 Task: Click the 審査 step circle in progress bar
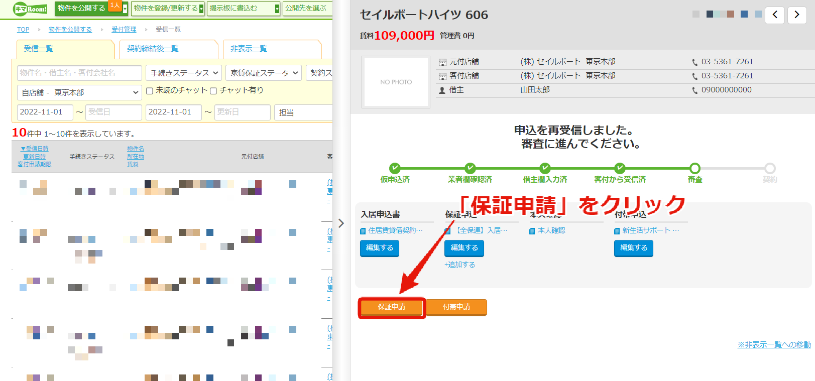click(695, 168)
